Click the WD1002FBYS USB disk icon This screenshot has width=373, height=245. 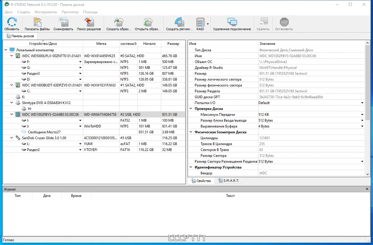point(18,114)
